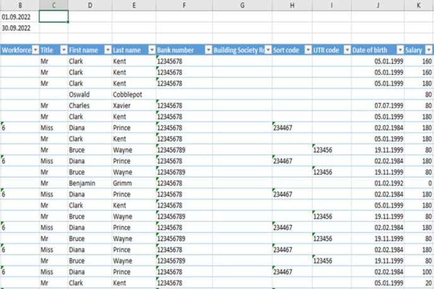Select the Oswald first name cell
The width and height of the screenshot is (434, 289).
(x=90, y=94)
